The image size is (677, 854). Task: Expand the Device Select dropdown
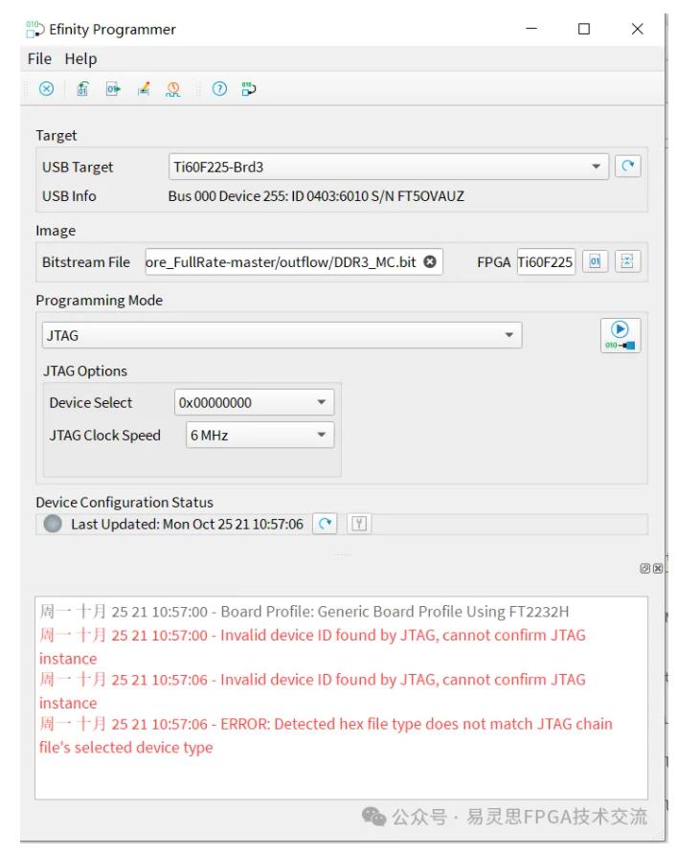point(321,403)
